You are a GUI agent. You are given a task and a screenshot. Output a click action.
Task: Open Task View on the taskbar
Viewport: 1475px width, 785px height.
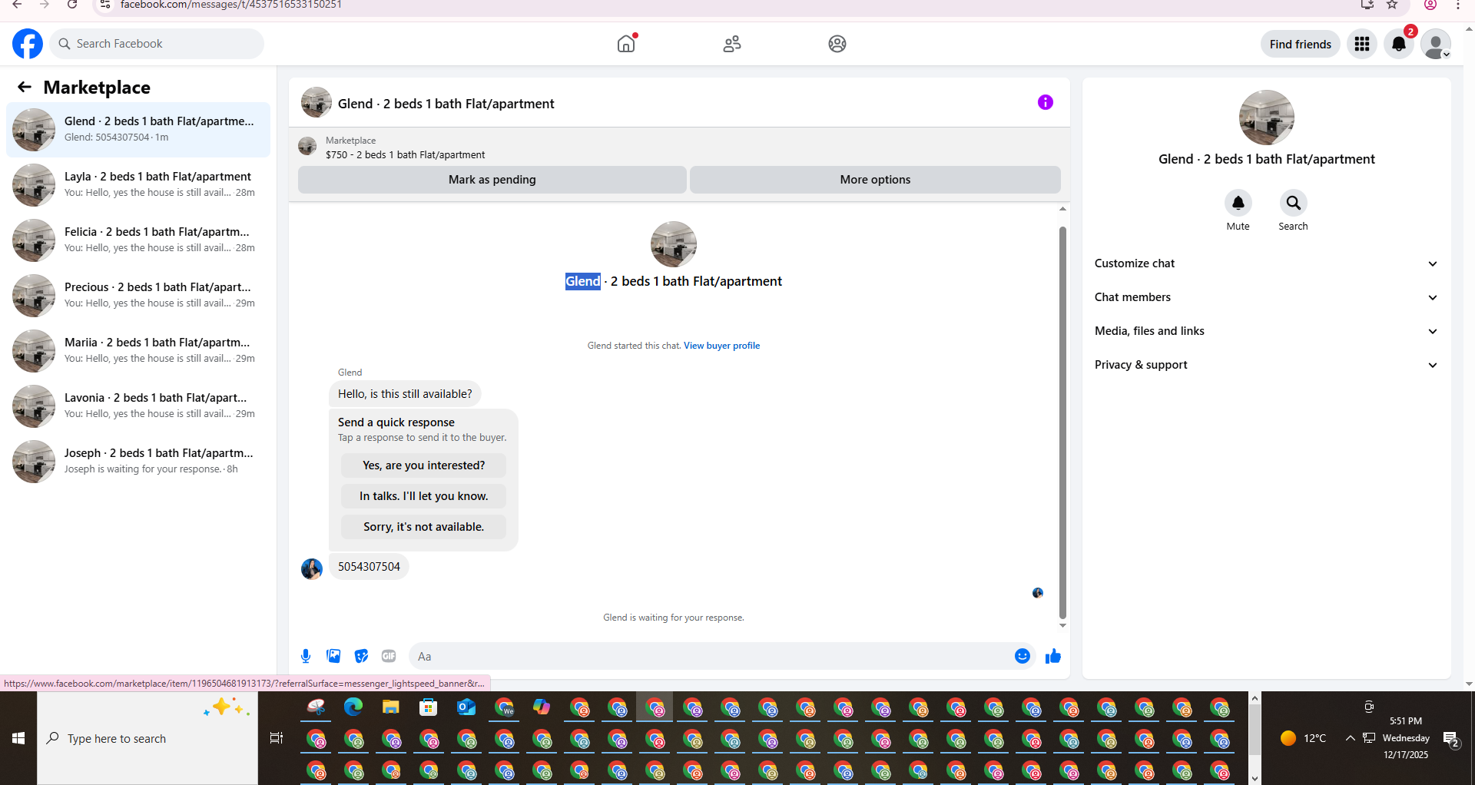pos(277,738)
